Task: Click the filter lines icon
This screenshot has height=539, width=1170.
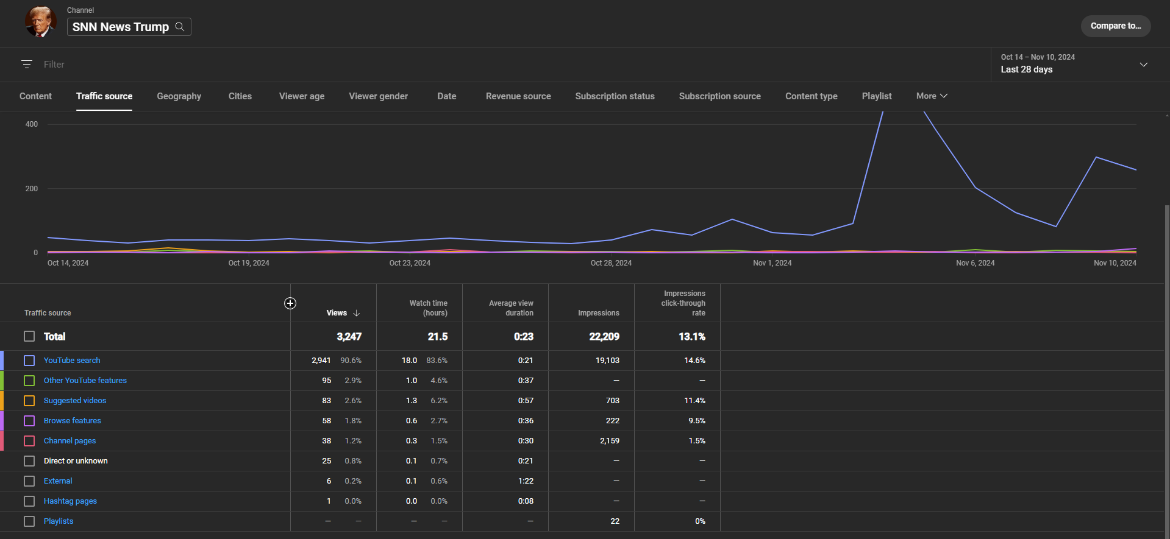Action: [x=27, y=64]
